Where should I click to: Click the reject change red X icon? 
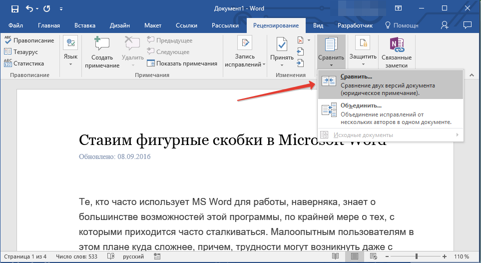point(300,40)
